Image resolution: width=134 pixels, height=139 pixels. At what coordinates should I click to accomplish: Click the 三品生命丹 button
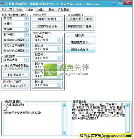(x=74, y=19)
